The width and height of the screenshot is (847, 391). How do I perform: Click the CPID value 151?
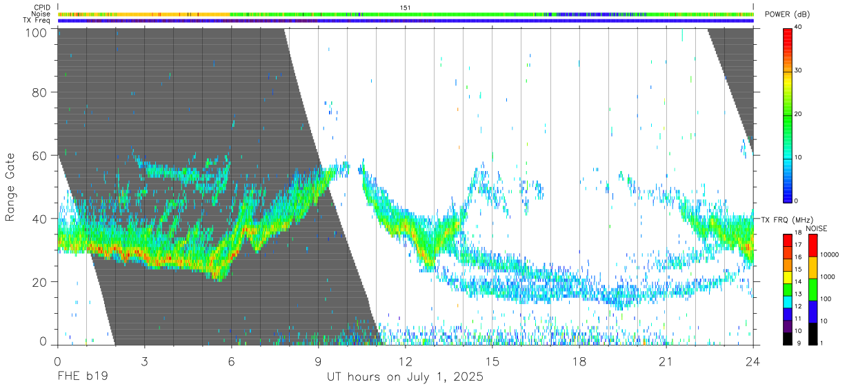point(406,8)
